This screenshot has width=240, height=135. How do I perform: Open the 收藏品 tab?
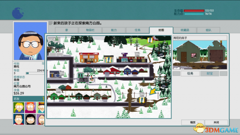(x=185, y=30)
